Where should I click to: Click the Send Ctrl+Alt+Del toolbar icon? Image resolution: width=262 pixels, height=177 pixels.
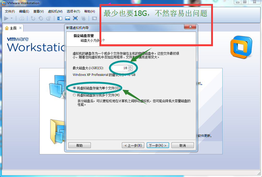point(22,18)
